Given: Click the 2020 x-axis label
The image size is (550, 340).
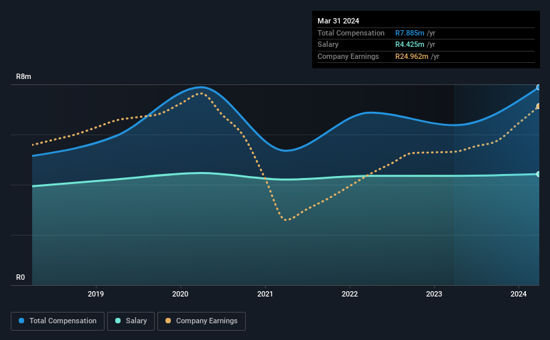Looking at the screenshot, I should [180, 294].
